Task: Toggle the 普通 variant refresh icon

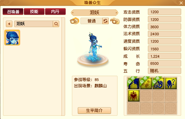Action: point(105,21)
